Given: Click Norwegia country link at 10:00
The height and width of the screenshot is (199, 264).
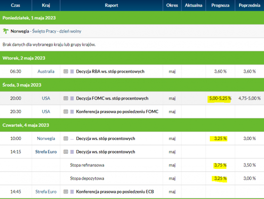Looking at the screenshot, I should coord(46,138).
